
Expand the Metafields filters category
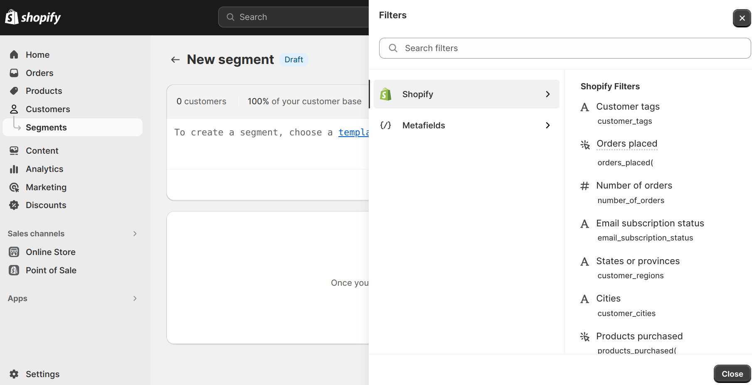(466, 125)
